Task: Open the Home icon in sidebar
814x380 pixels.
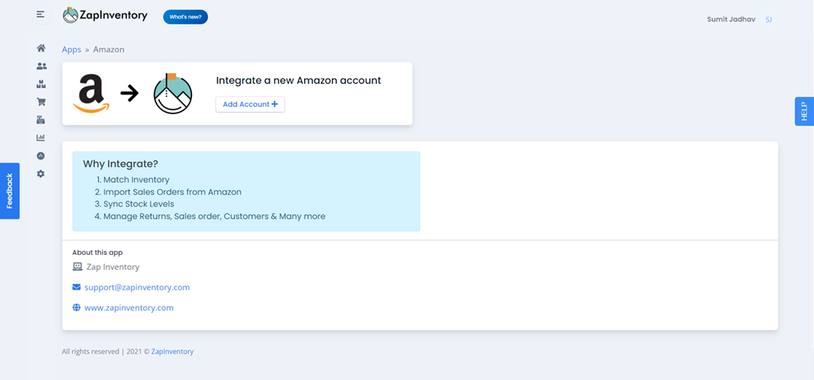Action: (41, 49)
